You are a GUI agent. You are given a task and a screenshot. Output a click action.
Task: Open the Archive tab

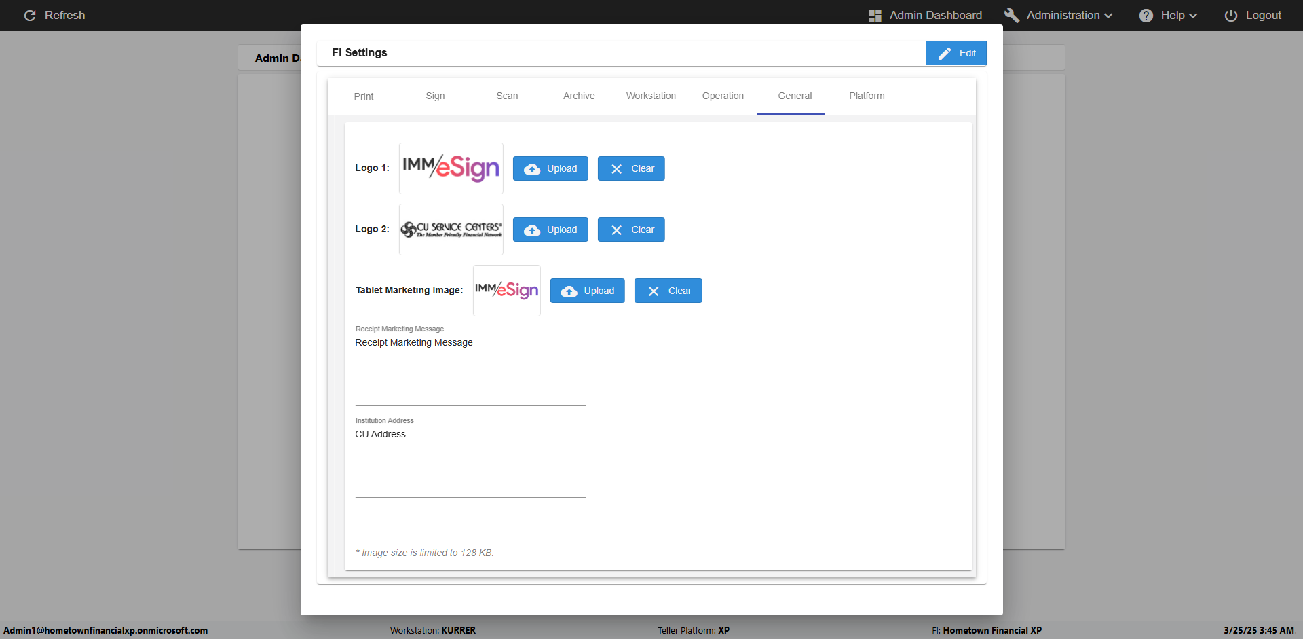pos(579,96)
